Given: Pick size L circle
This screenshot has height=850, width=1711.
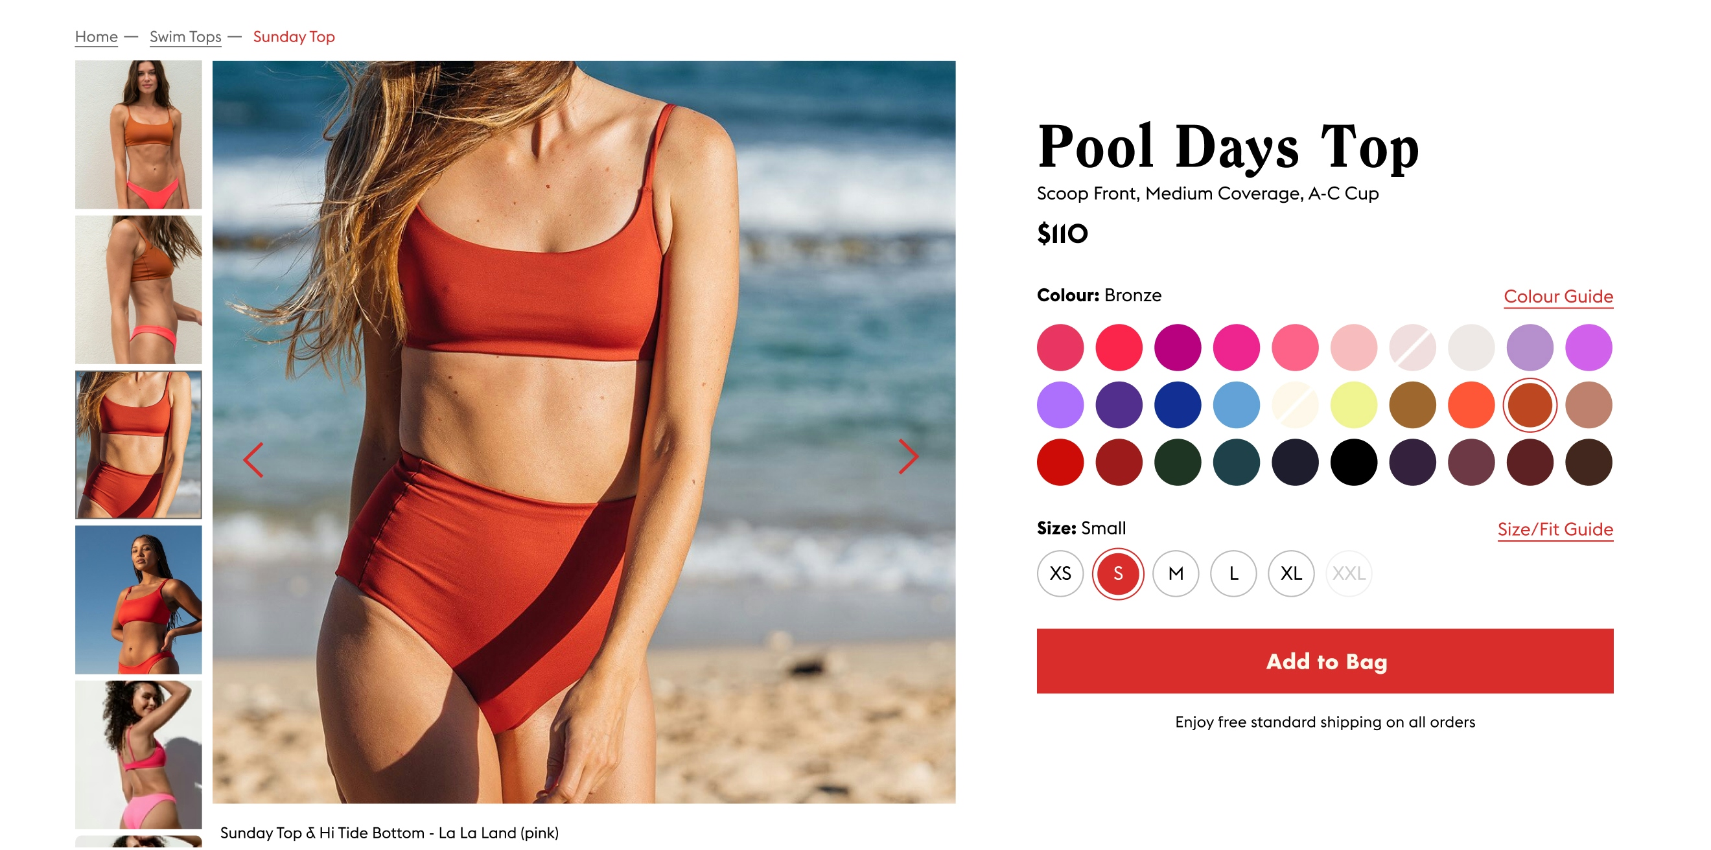Looking at the screenshot, I should [1233, 574].
